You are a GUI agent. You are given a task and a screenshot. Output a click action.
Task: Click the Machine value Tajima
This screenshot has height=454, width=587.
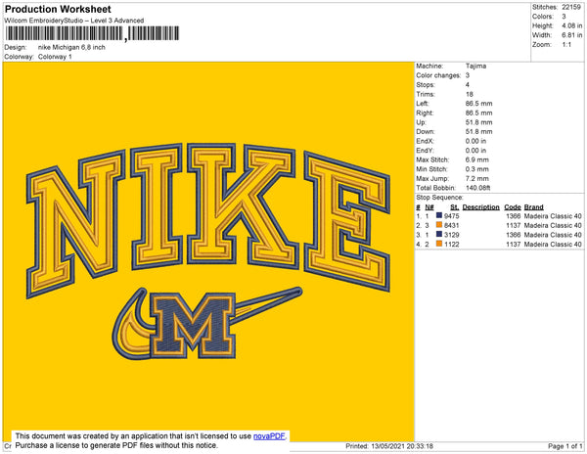475,66
